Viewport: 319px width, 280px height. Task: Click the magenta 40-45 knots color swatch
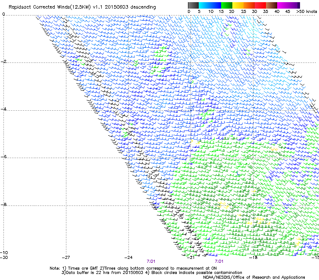click(x=283, y=5)
